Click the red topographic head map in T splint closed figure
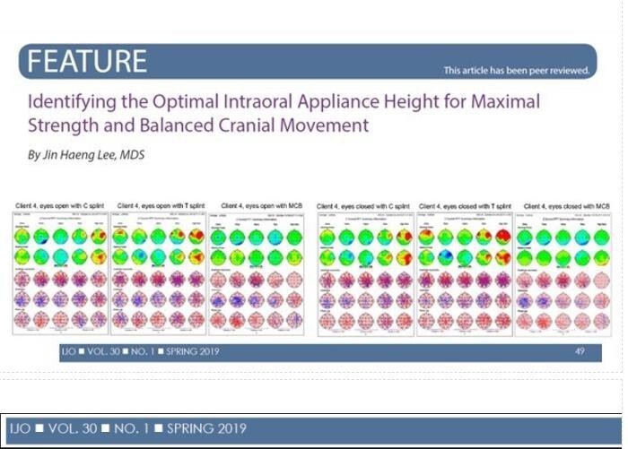This screenshot has width=628, height=449. point(503,237)
